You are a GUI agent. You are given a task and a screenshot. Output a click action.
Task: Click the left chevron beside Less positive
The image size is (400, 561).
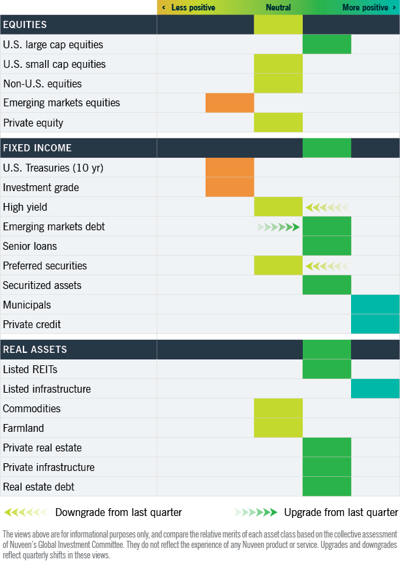164,8
